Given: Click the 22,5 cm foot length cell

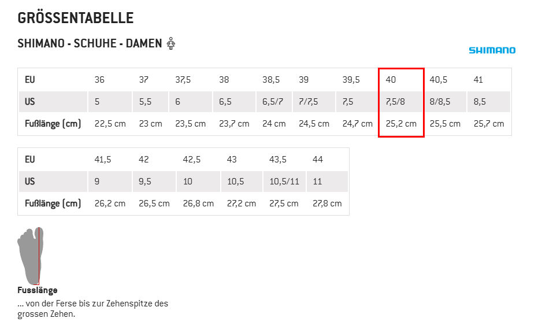Looking at the screenshot, I should pyautogui.click(x=110, y=124).
